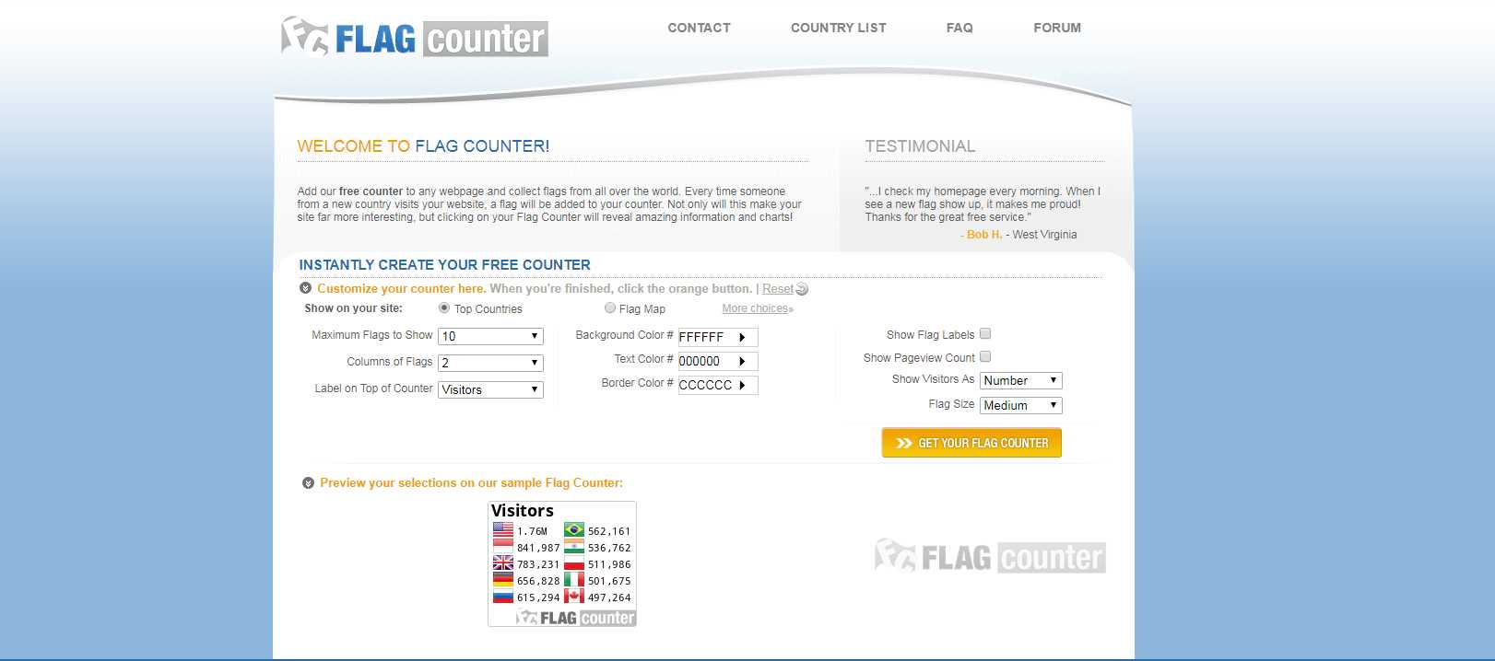Screen dimensions: 1495x661
Task: Click the WELCOME TO FLAG COUNTER! heading
Action: pos(423,146)
